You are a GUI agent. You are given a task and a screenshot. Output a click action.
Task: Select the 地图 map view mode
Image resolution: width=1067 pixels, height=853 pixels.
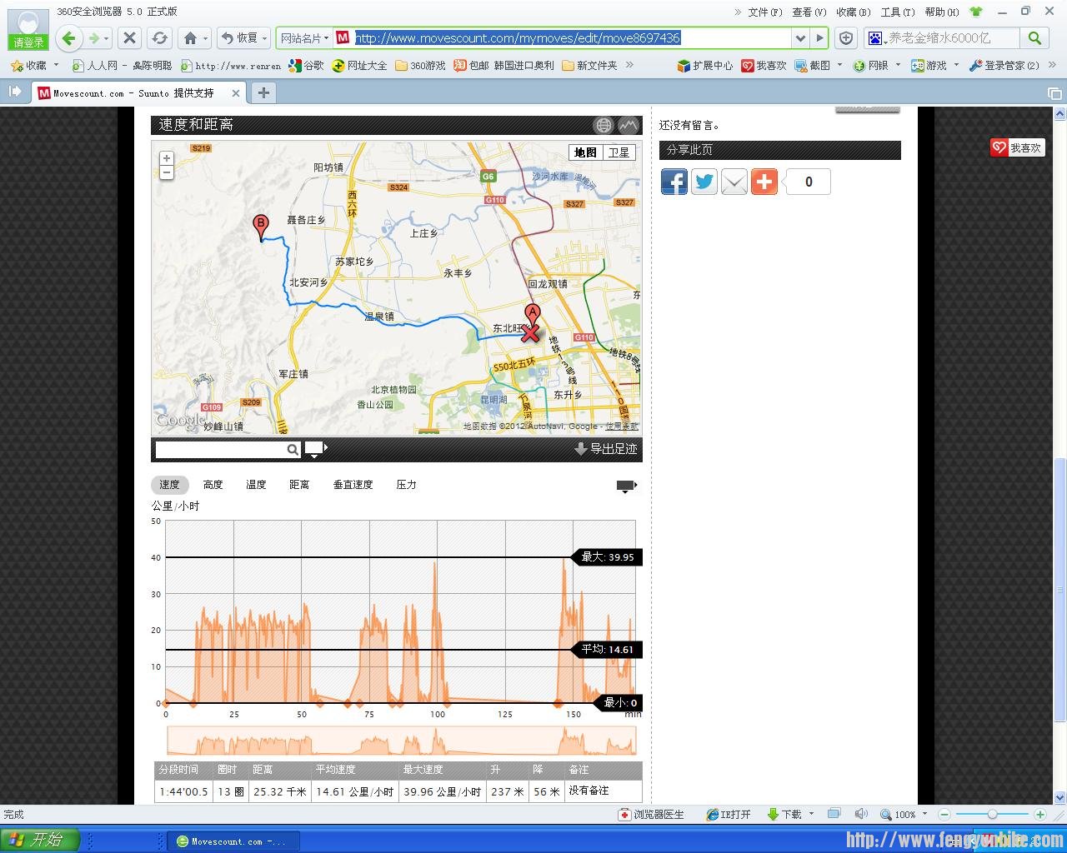click(x=585, y=152)
